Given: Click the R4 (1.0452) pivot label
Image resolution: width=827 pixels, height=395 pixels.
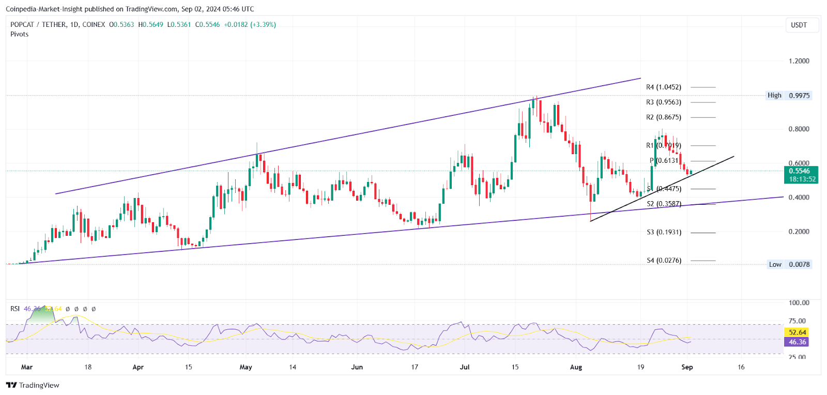Looking at the screenshot, I should 664,87.
